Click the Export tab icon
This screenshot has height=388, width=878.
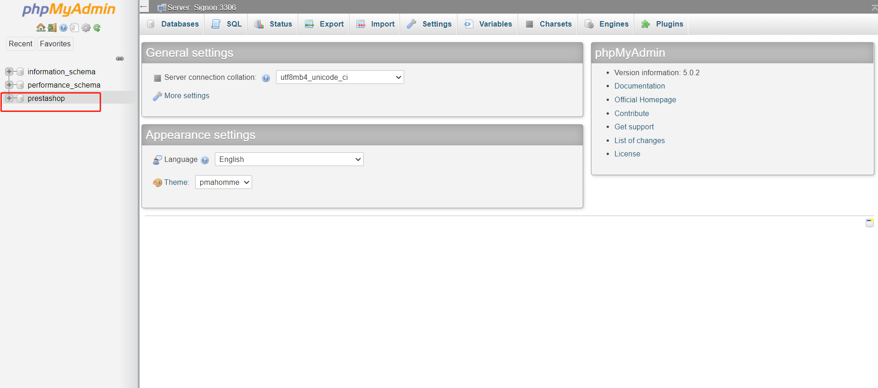tap(310, 24)
